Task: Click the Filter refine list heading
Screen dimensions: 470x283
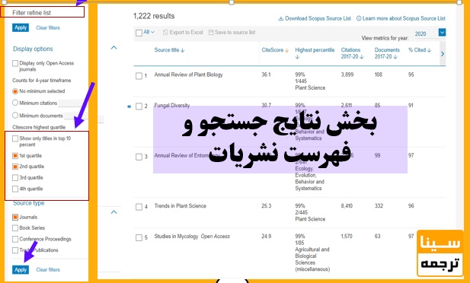Action: coord(31,13)
